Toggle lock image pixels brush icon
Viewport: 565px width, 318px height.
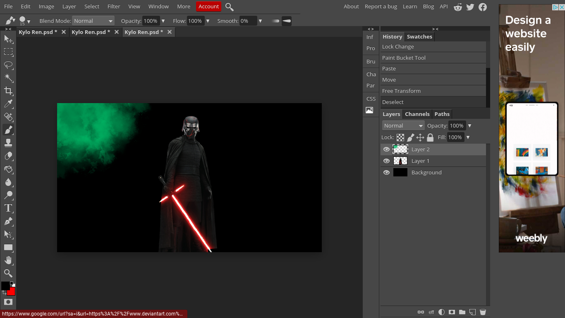point(410,137)
